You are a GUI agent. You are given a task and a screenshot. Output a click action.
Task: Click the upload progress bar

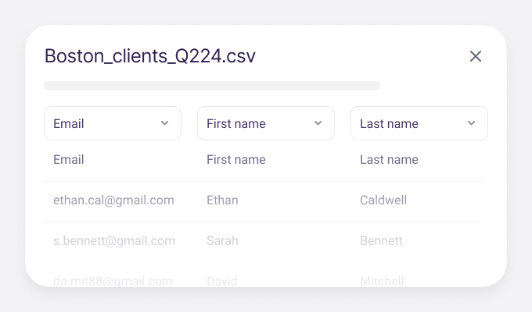tap(212, 86)
